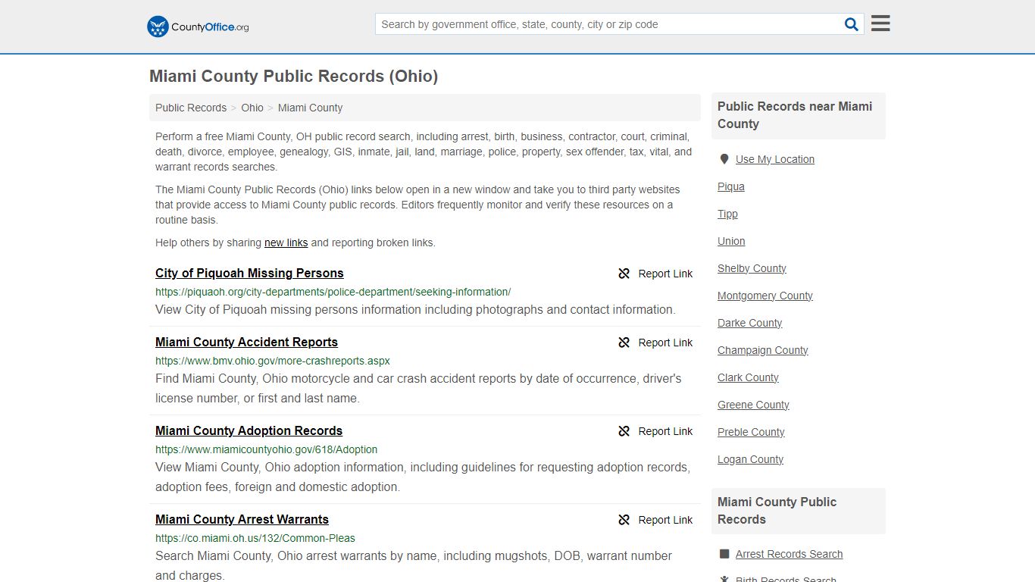Open Piqua public records

coord(731,186)
